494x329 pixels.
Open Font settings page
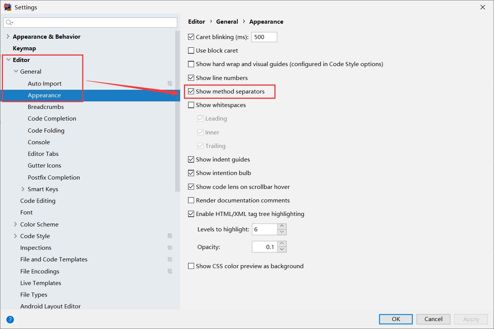point(26,212)
